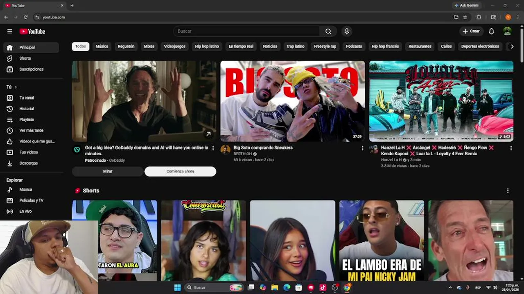Start voice search with the microphone icon

point(347,31)
